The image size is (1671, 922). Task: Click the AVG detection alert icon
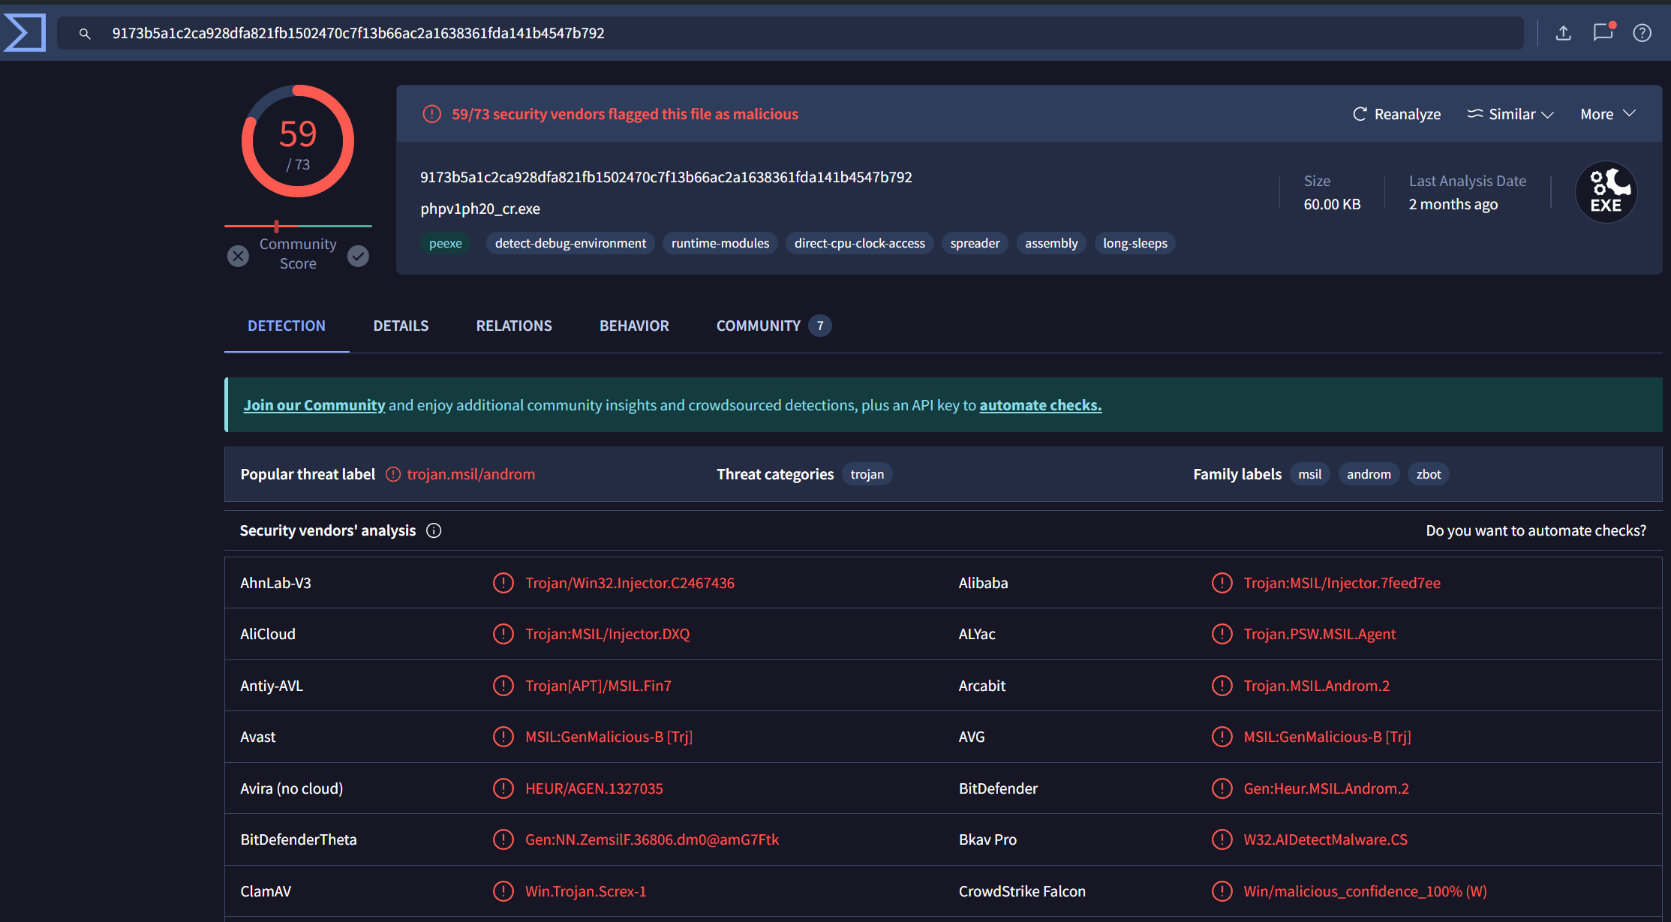point(1222,737)
